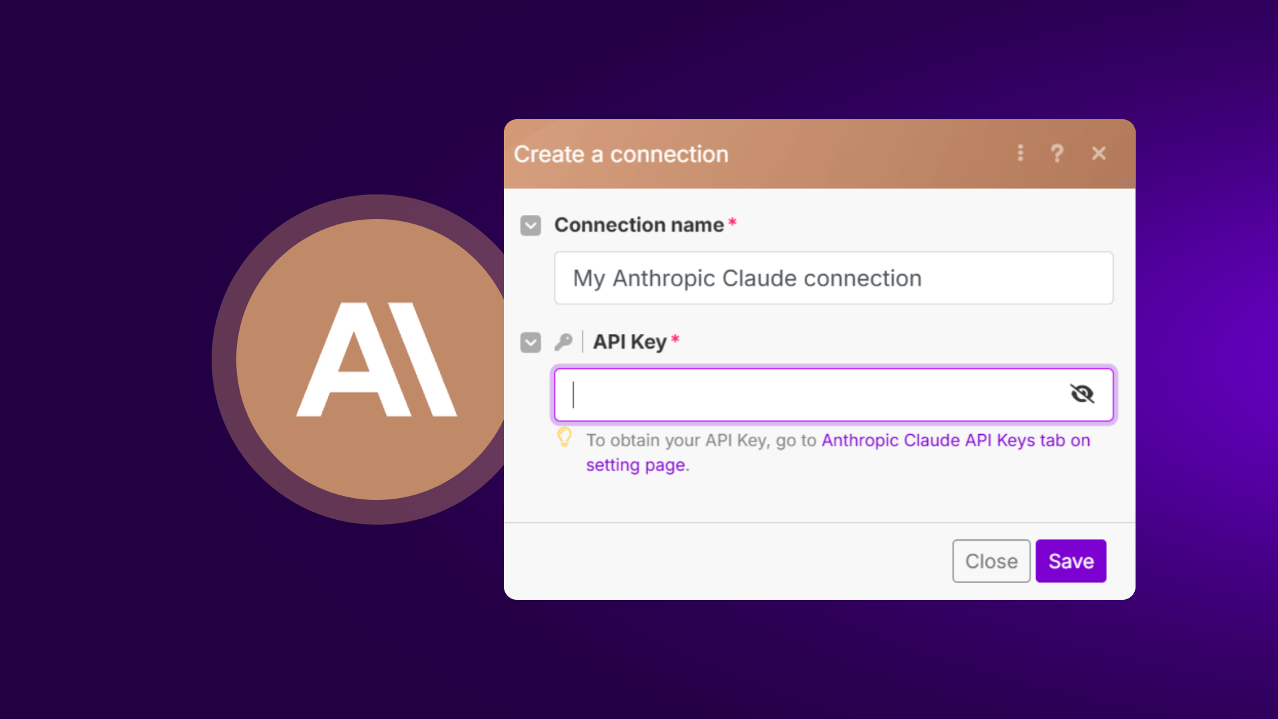This screenshot has width=1278, height=719.
Task: Click the setting page link
Action: tap(635, 465)
